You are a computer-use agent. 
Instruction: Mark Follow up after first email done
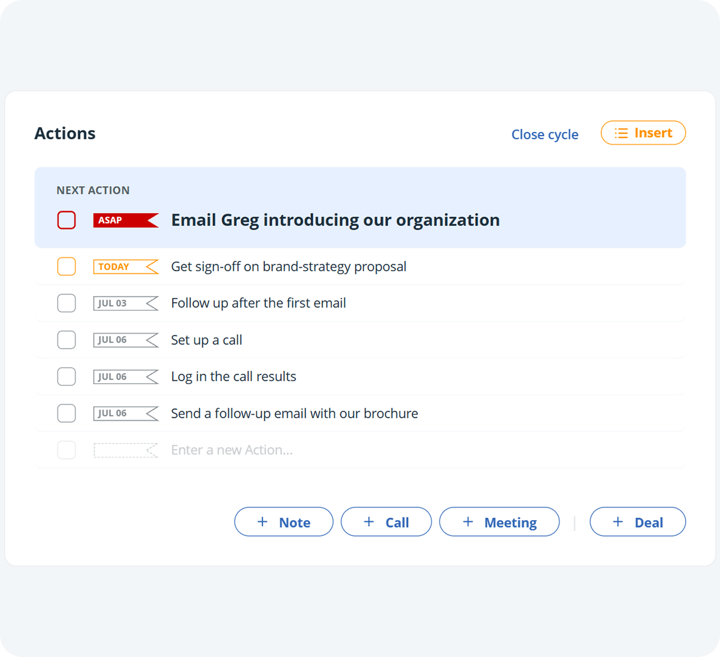pos(66,303)
